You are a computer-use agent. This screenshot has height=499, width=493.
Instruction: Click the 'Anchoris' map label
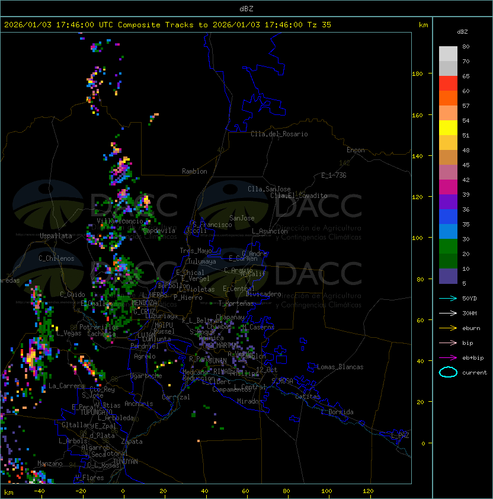tap(139, 404)
